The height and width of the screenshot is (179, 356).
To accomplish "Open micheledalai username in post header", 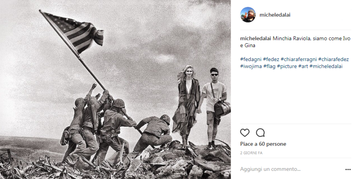I will [275, 15].
